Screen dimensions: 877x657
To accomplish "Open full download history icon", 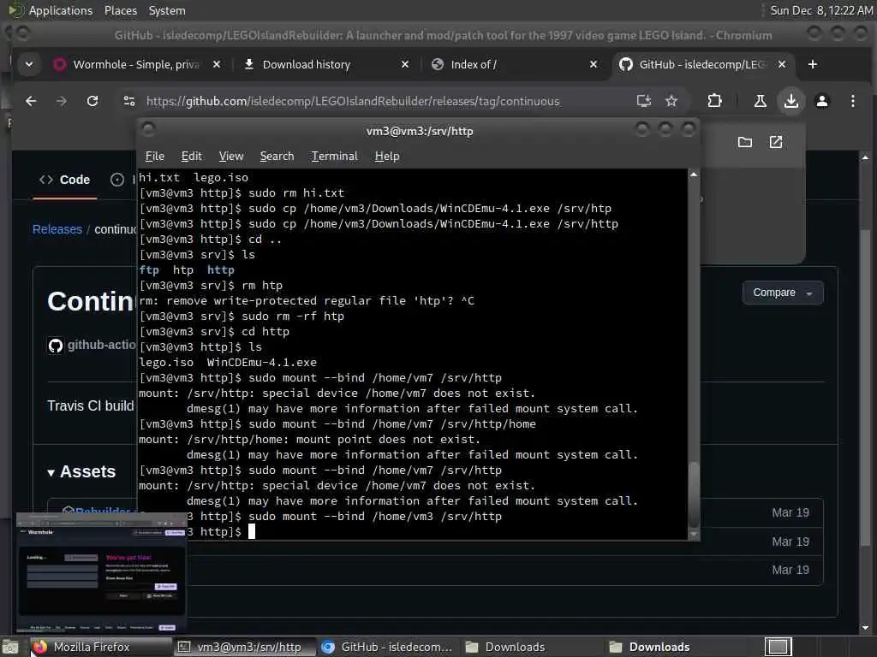I will pyautogui.click(x=776, y=142).
